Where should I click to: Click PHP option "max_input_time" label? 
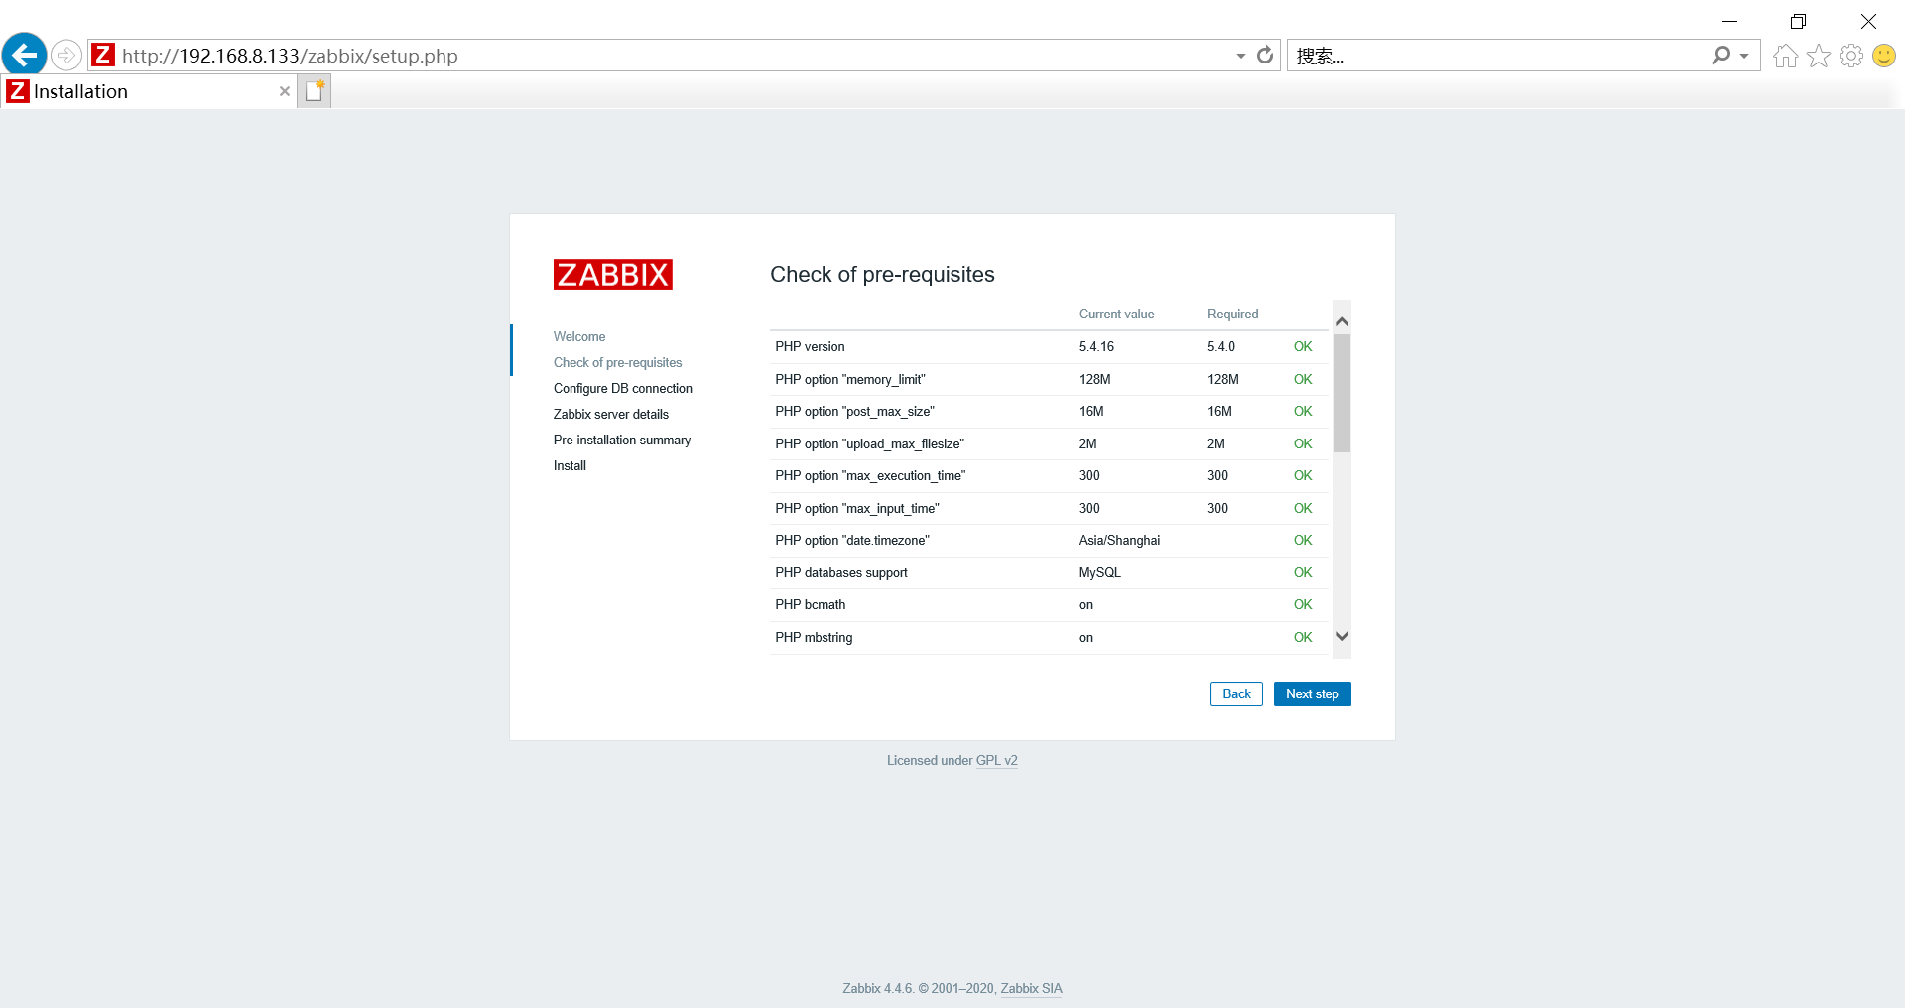tap(857, 509)
